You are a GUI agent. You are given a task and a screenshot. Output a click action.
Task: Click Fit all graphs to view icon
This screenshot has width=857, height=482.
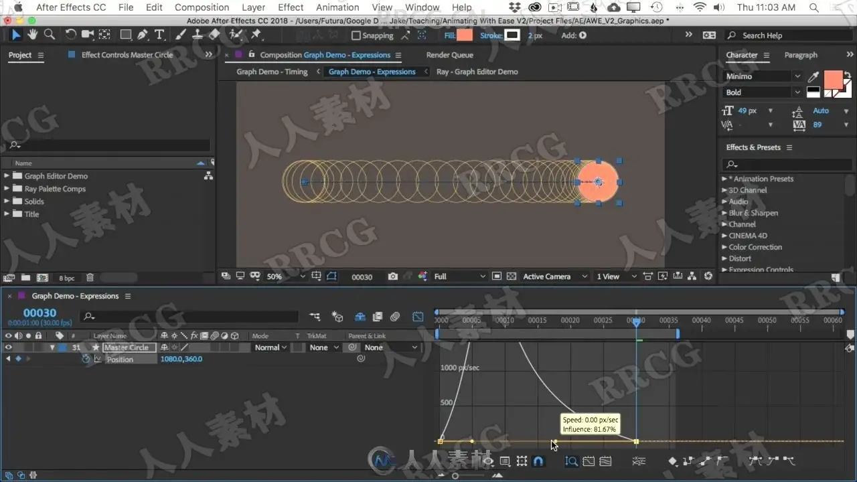[x=605, y=461]
